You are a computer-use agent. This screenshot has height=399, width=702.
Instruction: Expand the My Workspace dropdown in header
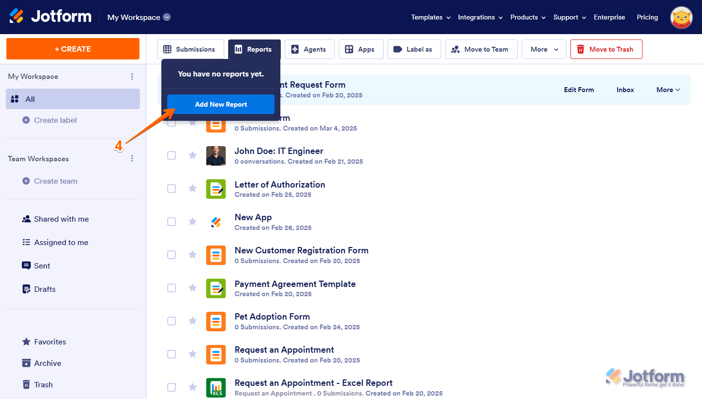tap(166, 17)
